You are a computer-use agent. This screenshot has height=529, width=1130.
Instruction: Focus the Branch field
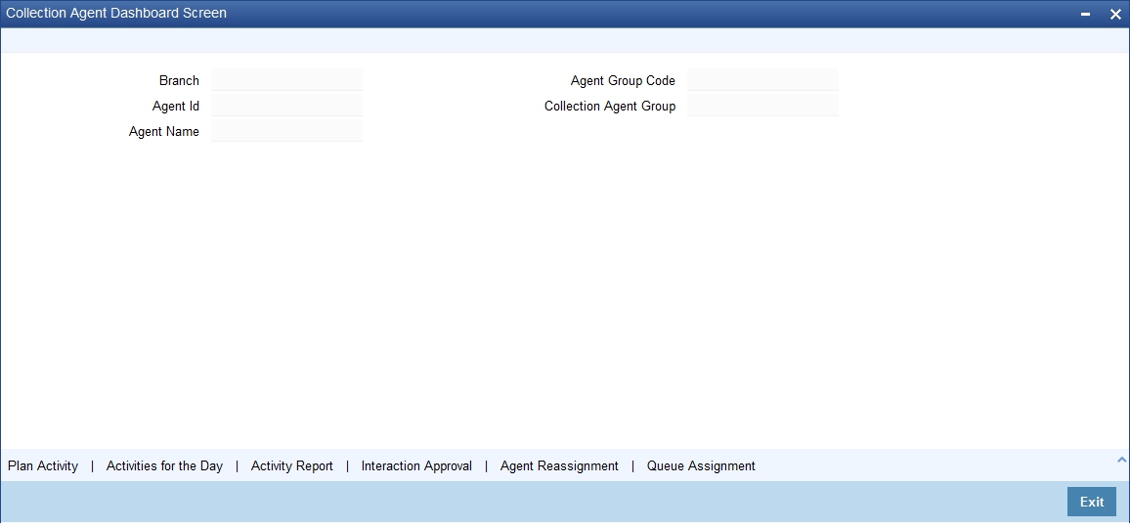click(286, 80)
